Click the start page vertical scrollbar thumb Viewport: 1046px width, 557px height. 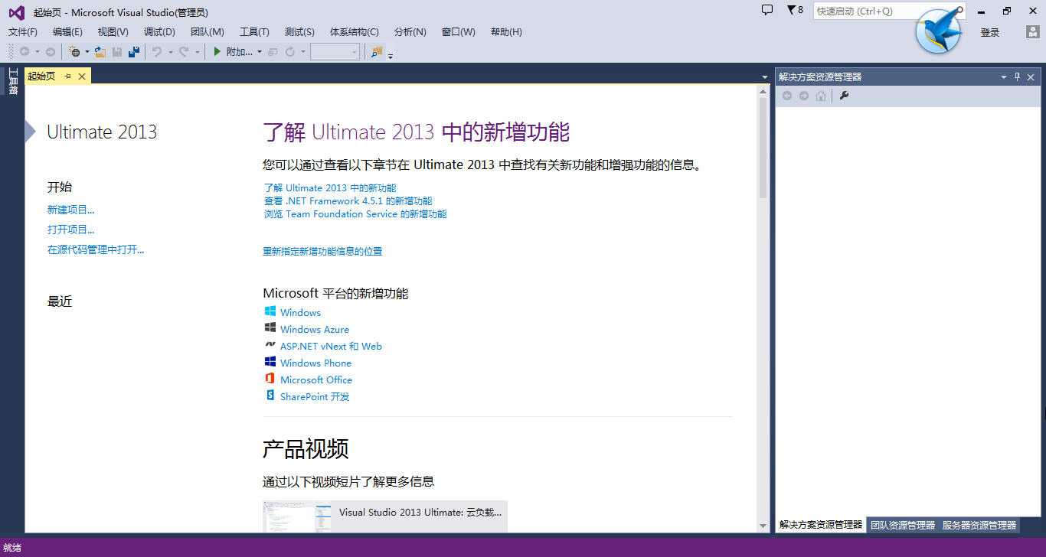pos(763,148)
